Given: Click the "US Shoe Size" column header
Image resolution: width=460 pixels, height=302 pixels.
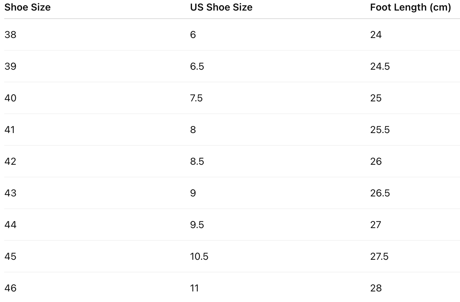Looking at the screenshot, I should (221, 7).
